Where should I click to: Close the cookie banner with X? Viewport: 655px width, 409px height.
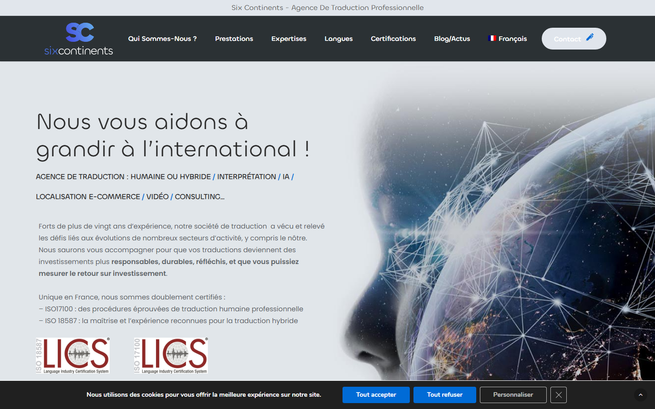tap(559, 395)
